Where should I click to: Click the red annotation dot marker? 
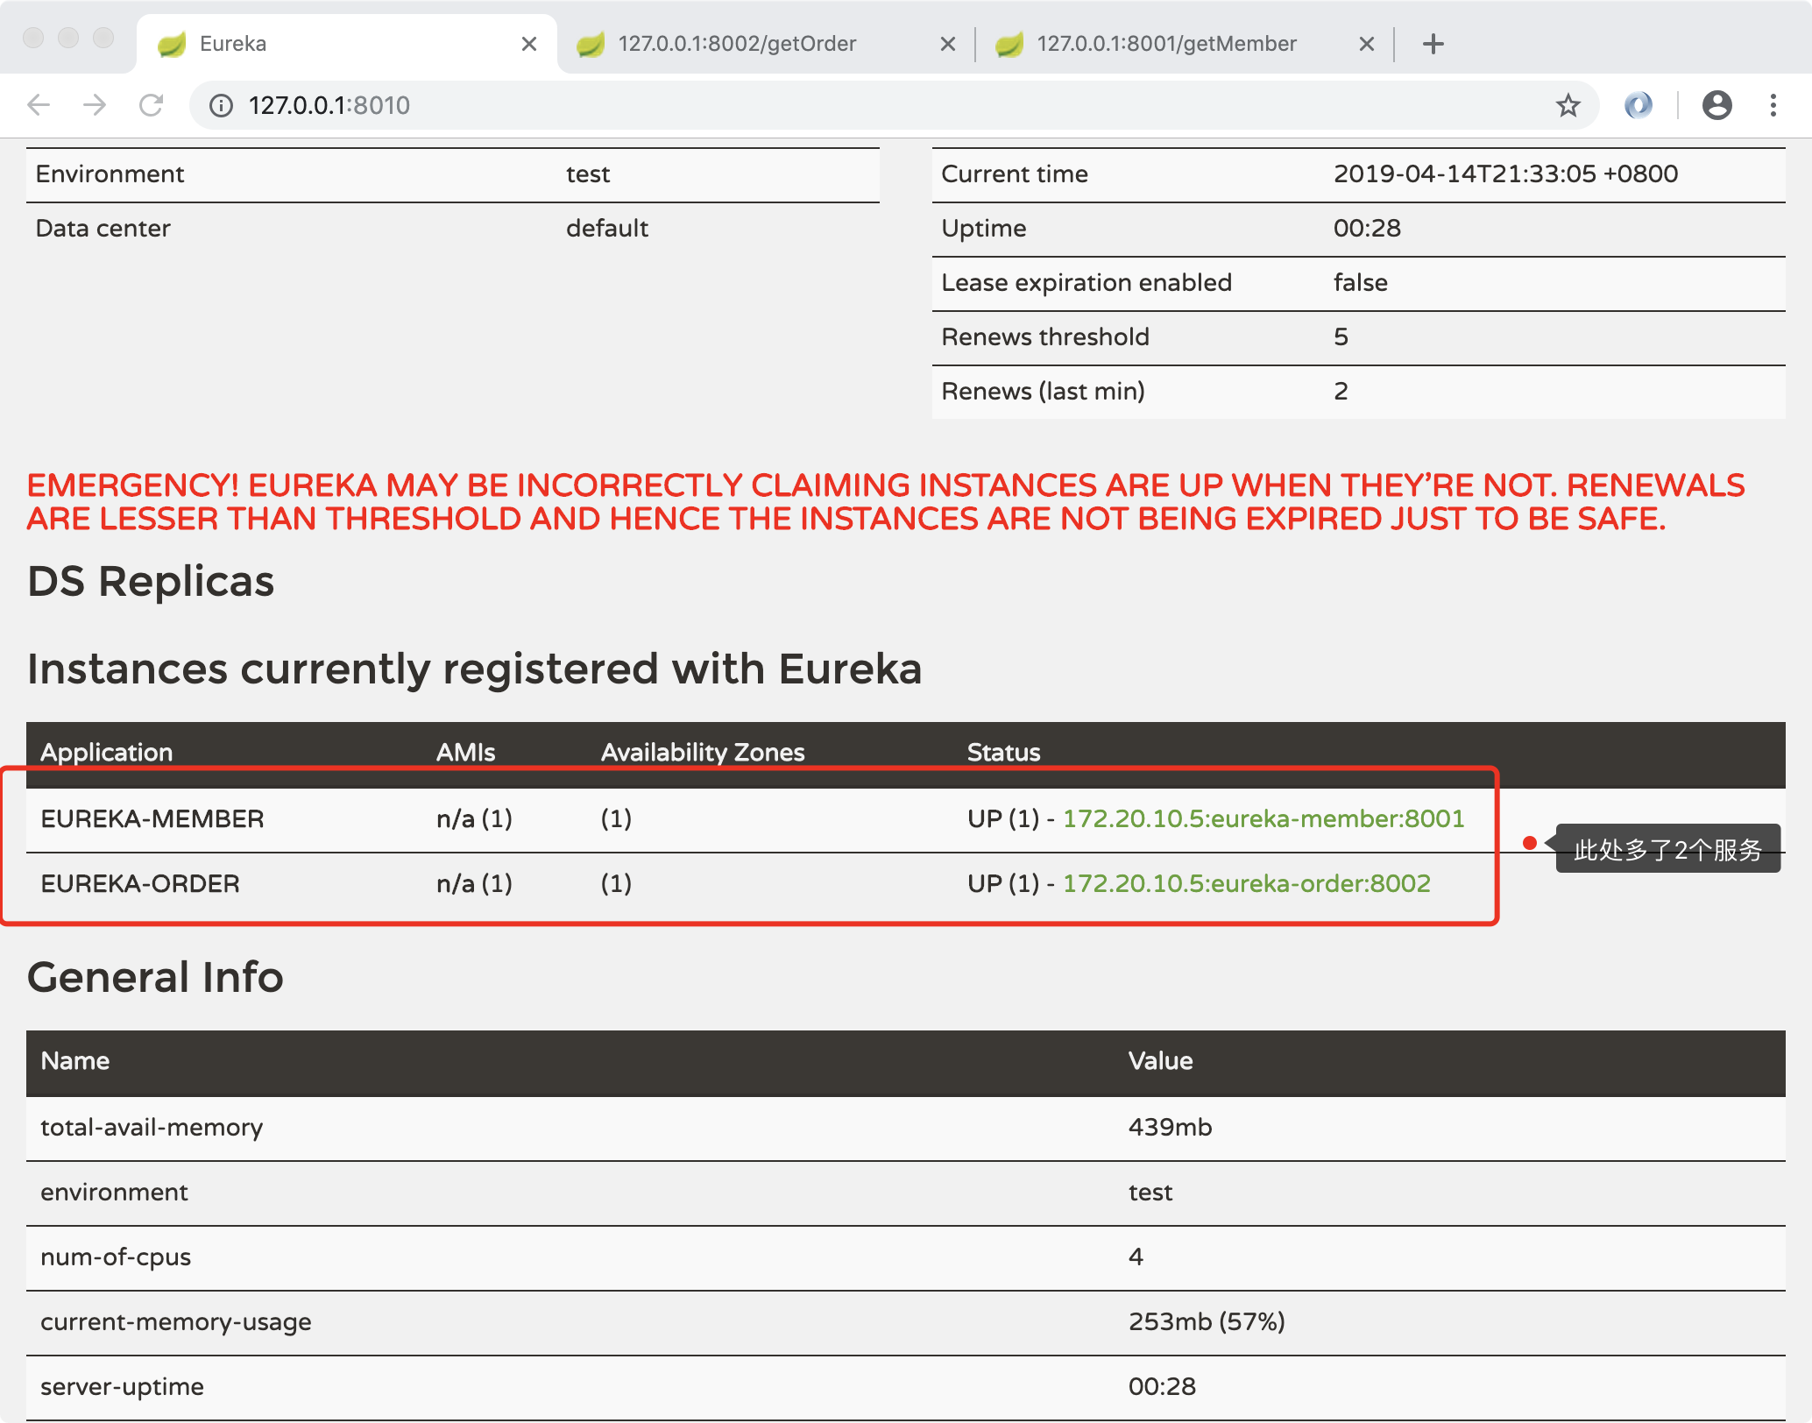(x=1530, y=843)
